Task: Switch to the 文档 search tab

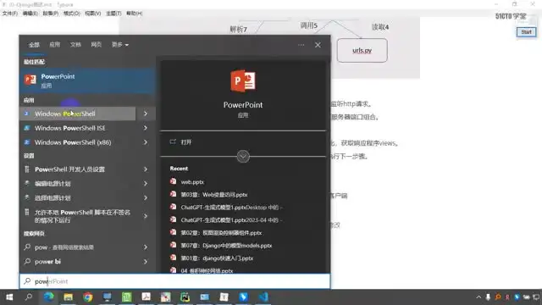Action: pos(75,45)
